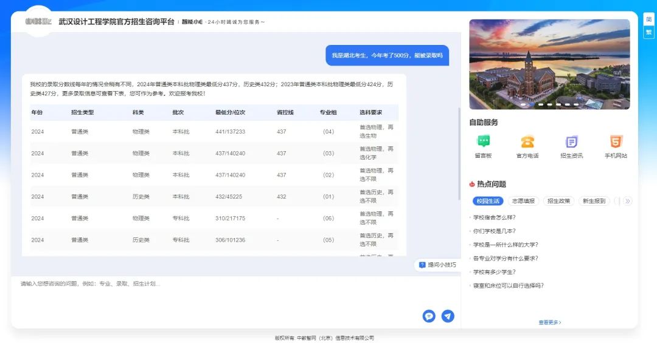Image resolution: width=657 pixels, height=343 pixels.
Task: Open the 提问小技巧 question tips button
Action: point(437,265)
